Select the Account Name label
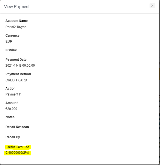The height and width of the screenshot is (165, 160). pos(17,21)
